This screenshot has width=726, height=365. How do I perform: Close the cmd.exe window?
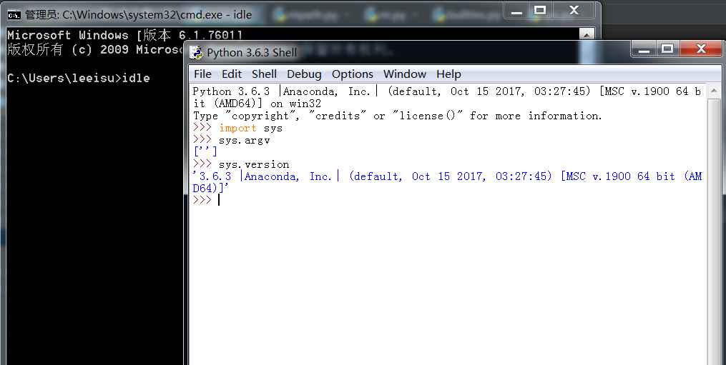[574, 11]
